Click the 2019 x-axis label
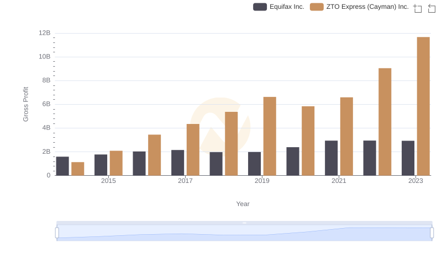Viewport: 442px width, 254px height. point(262,181)
